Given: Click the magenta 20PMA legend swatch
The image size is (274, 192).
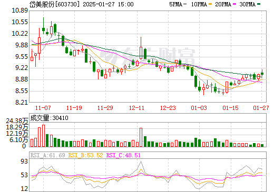Looking at the screenshot, I should click(x=234, y=4).
